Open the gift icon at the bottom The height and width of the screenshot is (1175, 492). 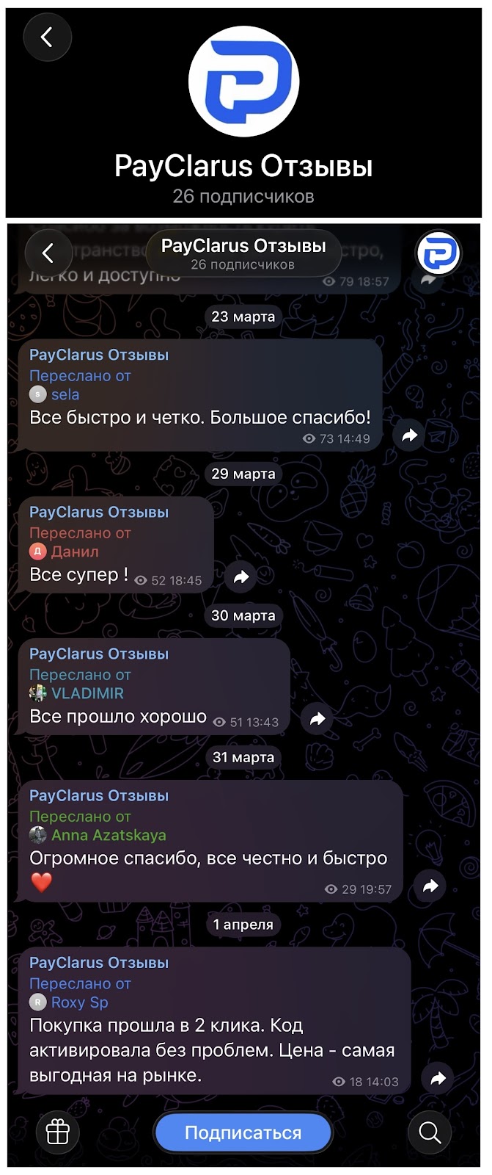[58, 1132]
